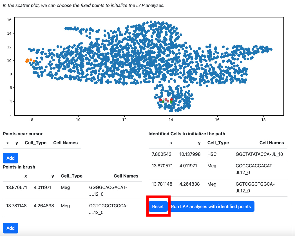Click Cell_Type header in Points near cursor table
Image resolution: width=295 pixels, height=236 pixels.
coord(35,143)
